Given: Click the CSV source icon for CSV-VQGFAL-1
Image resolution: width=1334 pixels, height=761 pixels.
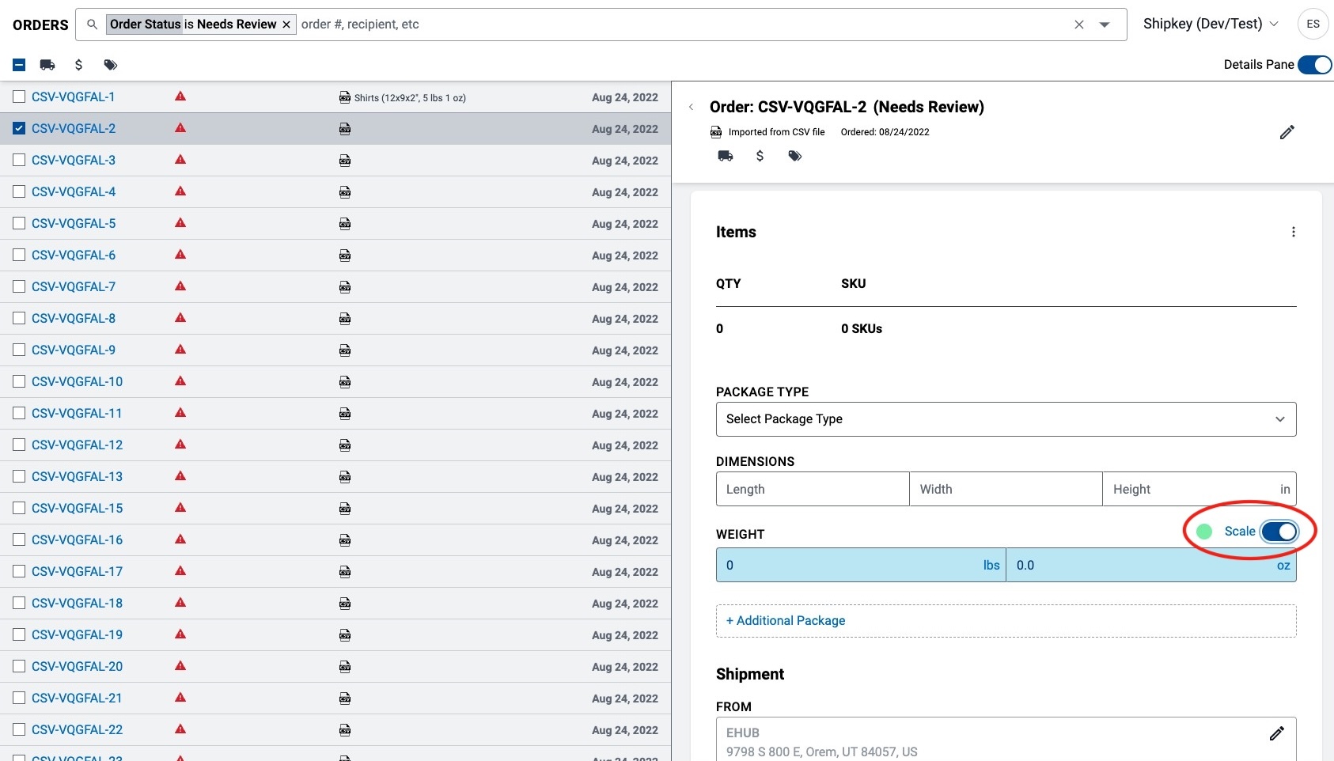Looking at the screenshot, I should coord(345,97).
